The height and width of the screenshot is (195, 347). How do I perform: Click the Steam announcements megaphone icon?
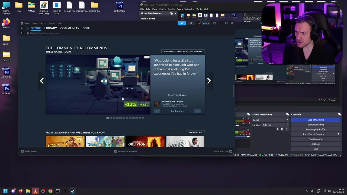point(182,23)
